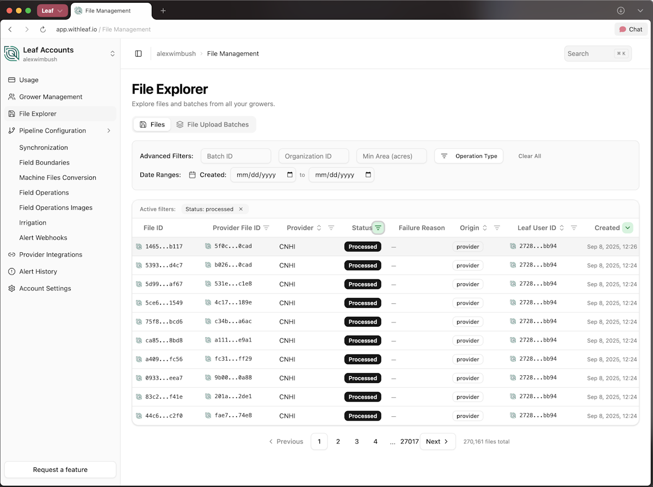Open Grower Management in sidebar

[51, 97]
